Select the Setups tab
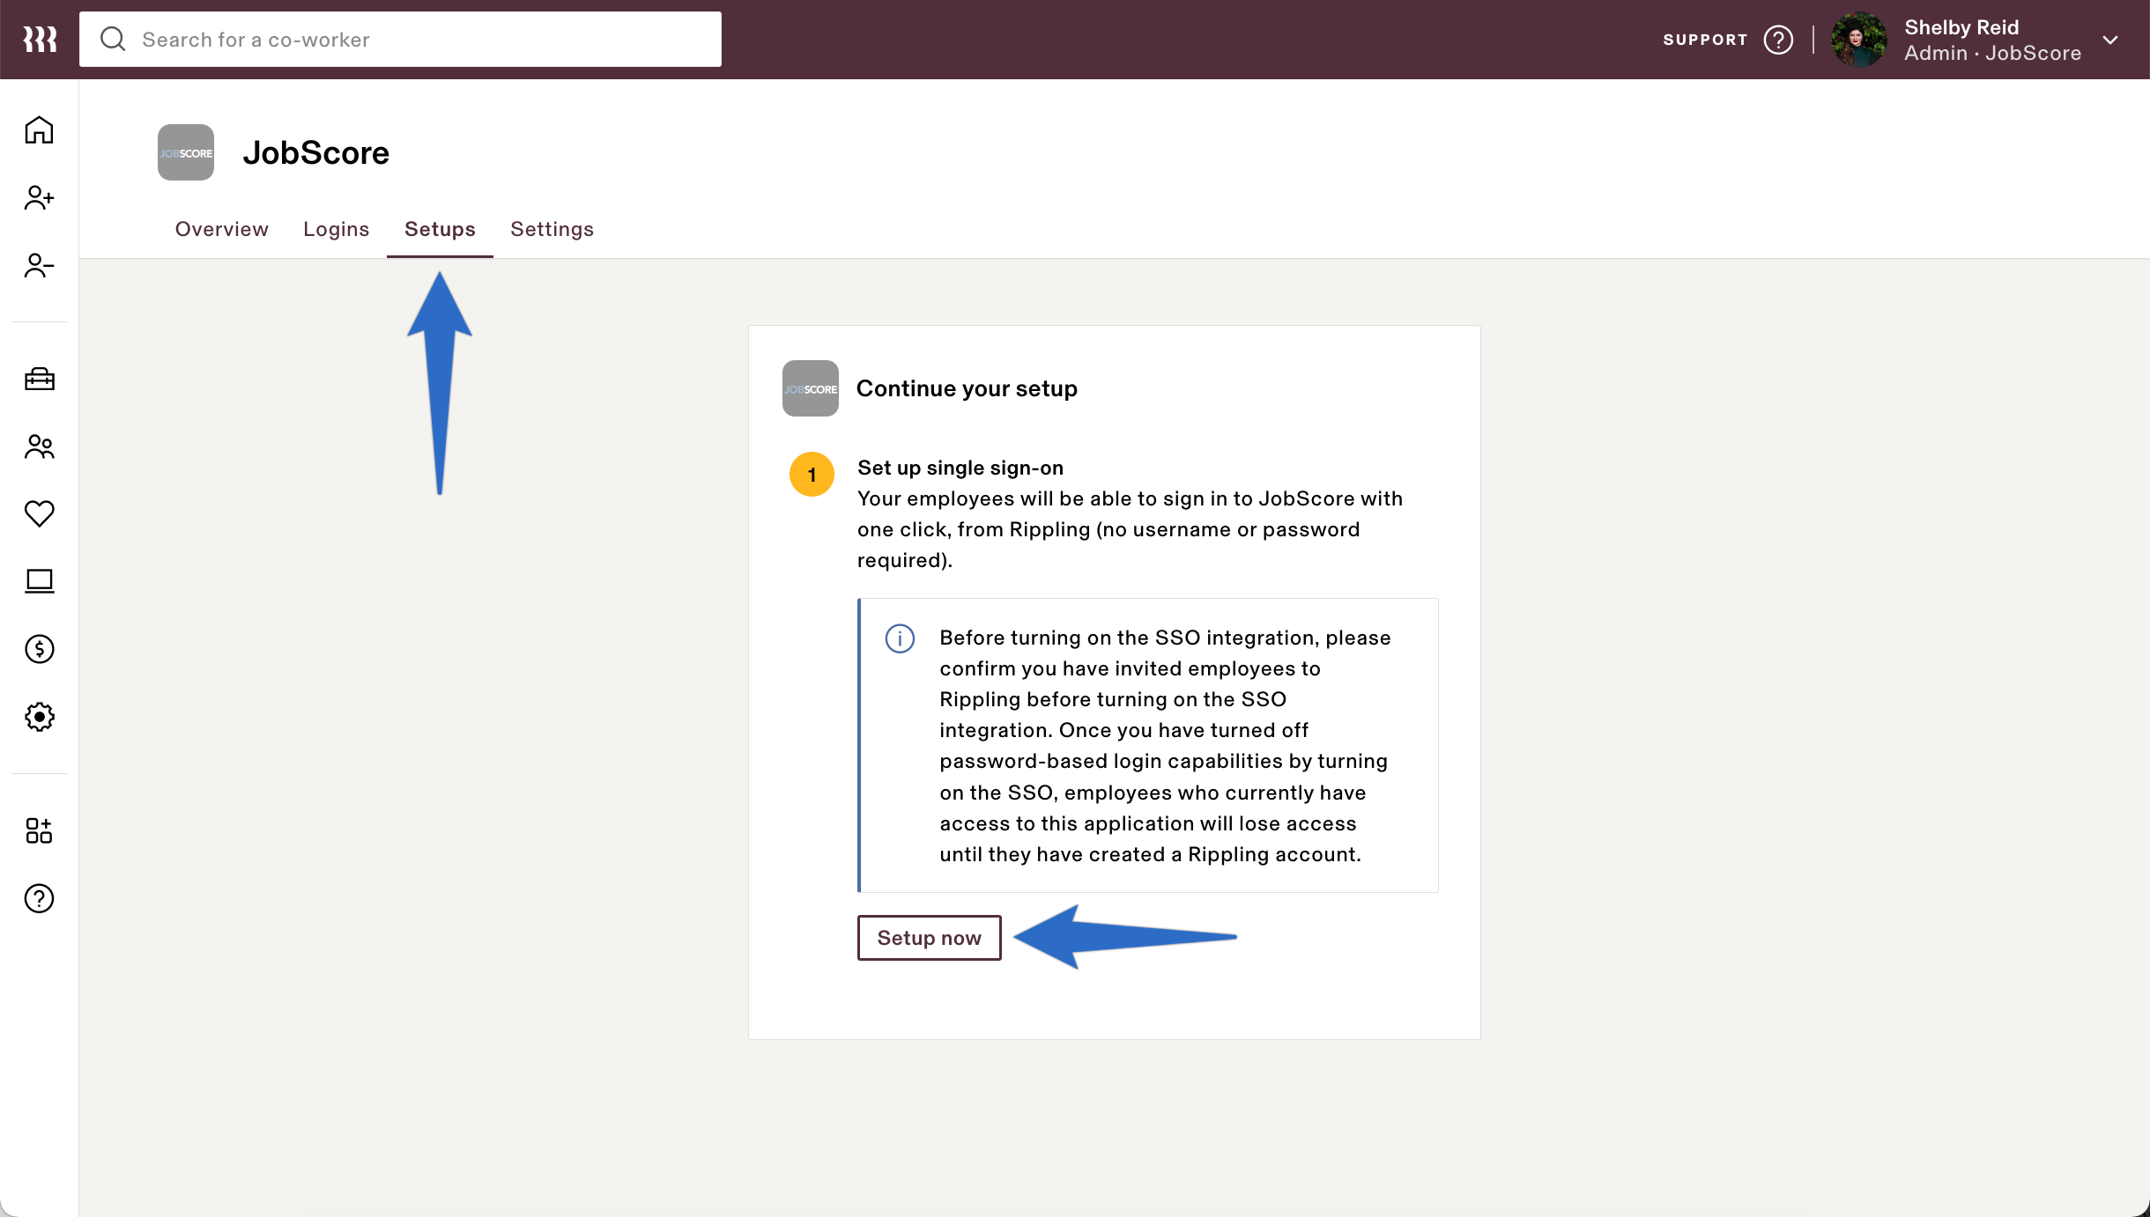This screenshot has width=2150, height=1217. (x=440, y=229)
